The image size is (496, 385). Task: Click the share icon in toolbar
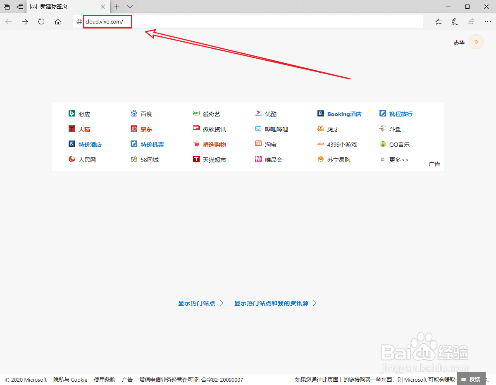(471, 21)
